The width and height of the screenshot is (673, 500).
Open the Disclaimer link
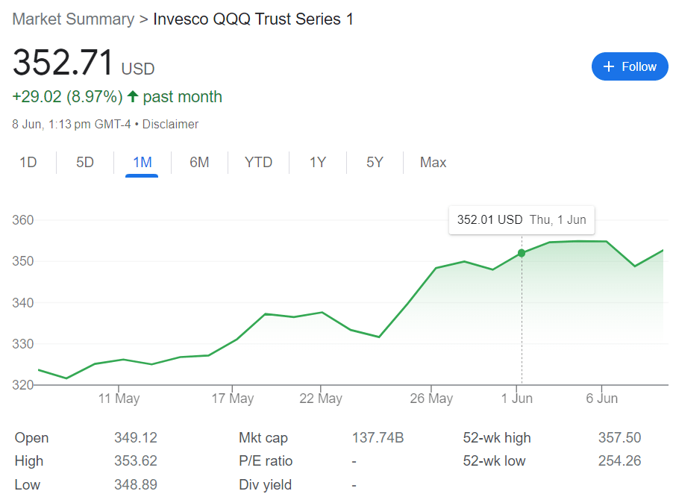[170, 124]
